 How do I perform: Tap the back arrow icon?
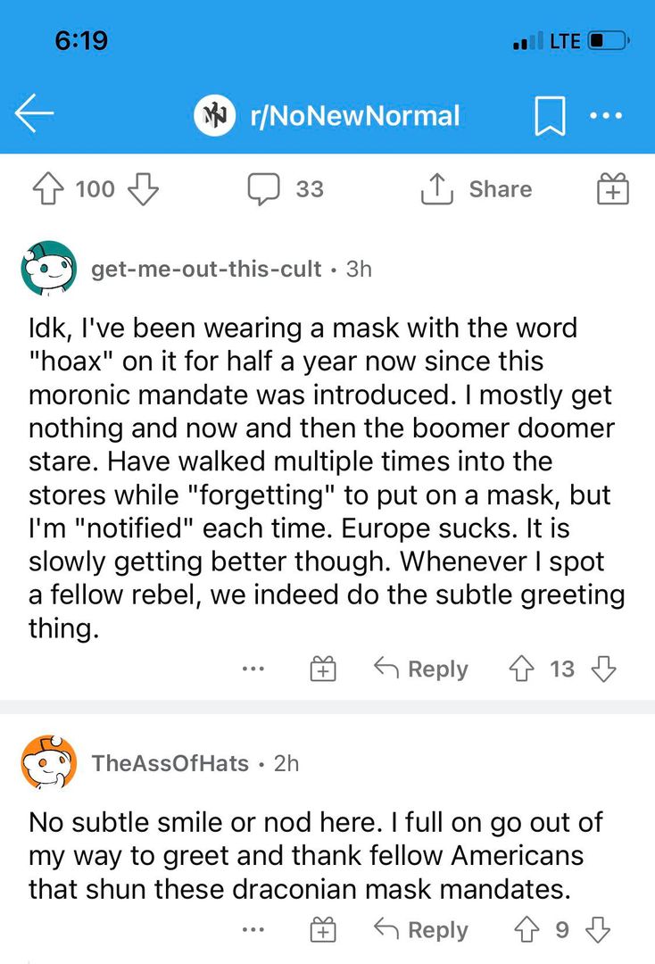[35, 116]
